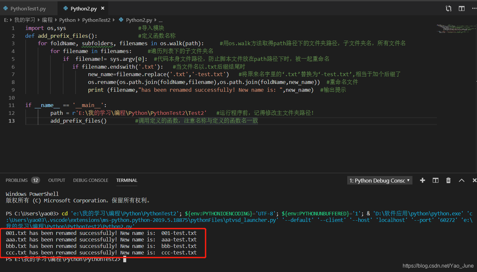Create a new terminal with plus icon
Screen dimensions: 477x272
click(x=423, y=180)
